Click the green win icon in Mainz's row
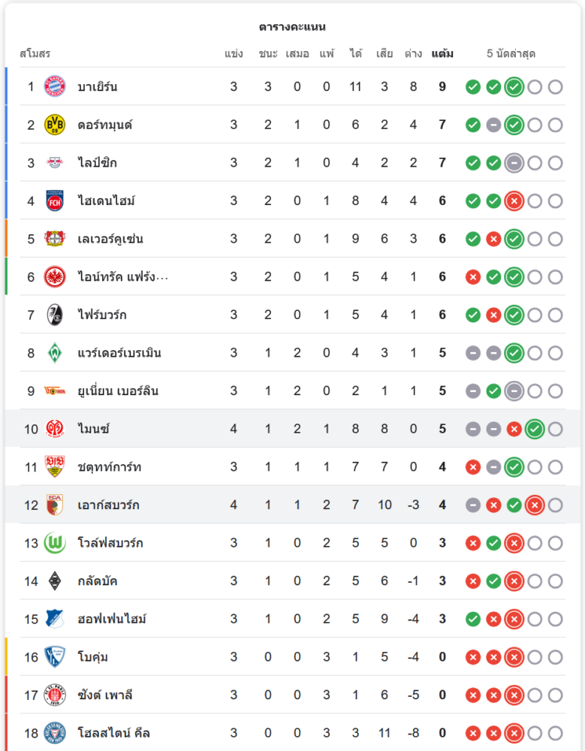This screenshot has width=585, height=751. pyautogui.click(x=535, y=429)
